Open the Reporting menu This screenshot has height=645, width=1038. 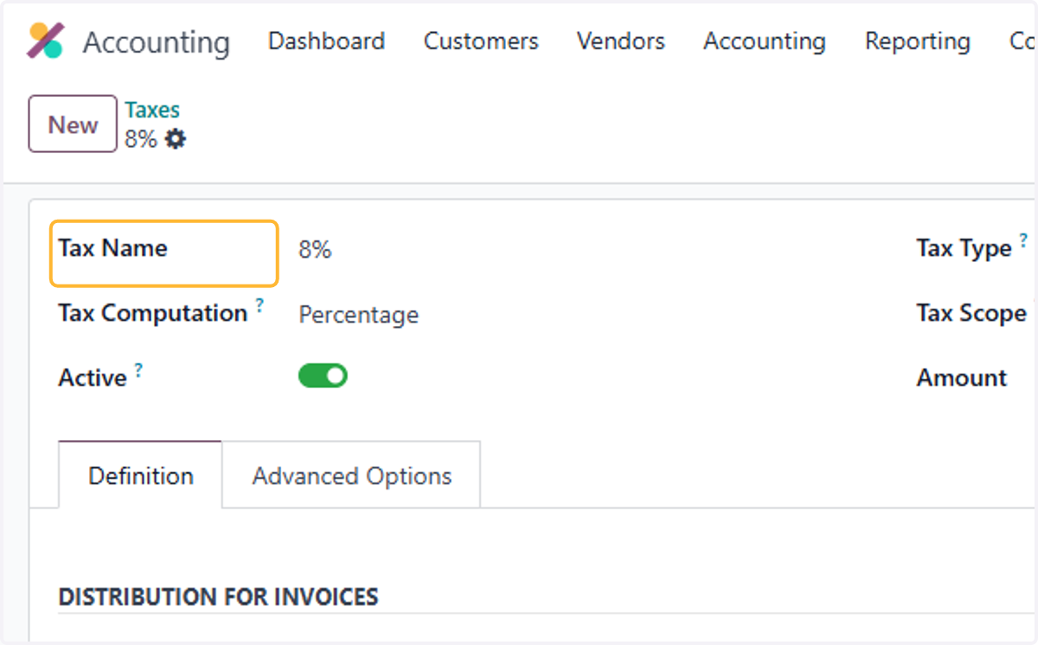[918, 42]
